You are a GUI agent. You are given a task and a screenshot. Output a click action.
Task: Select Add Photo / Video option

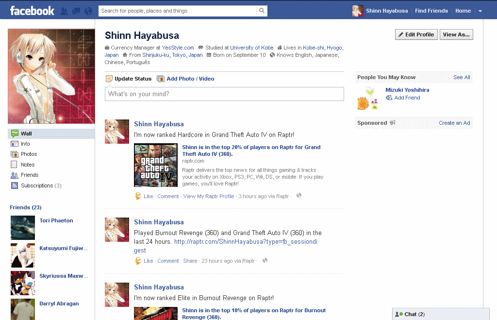point(190,79)
